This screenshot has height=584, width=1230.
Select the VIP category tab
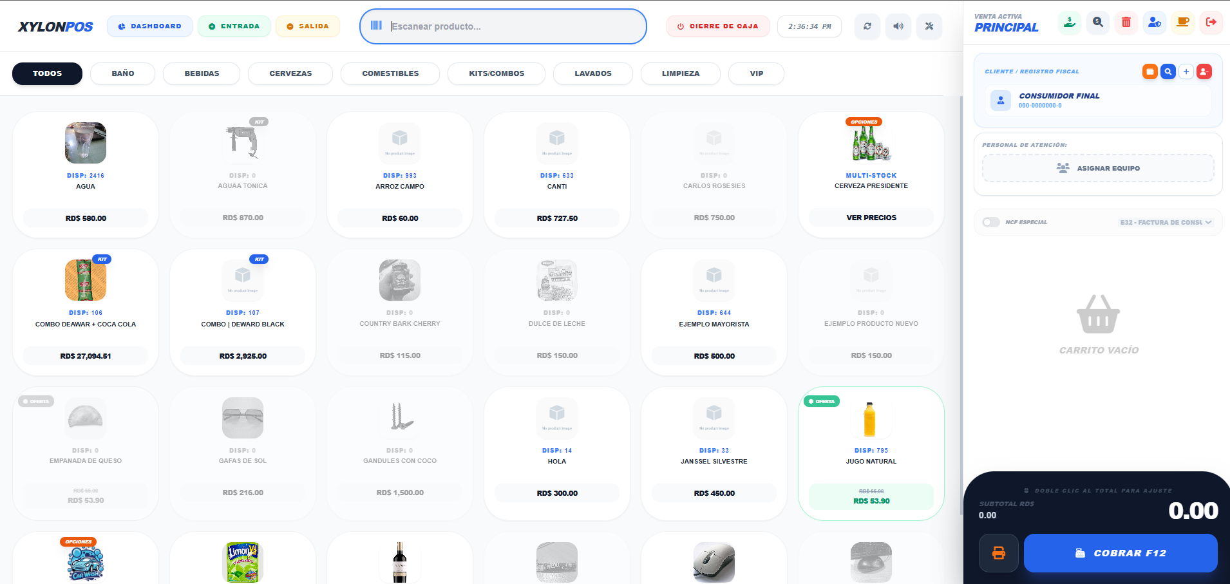tap(757, 73)
